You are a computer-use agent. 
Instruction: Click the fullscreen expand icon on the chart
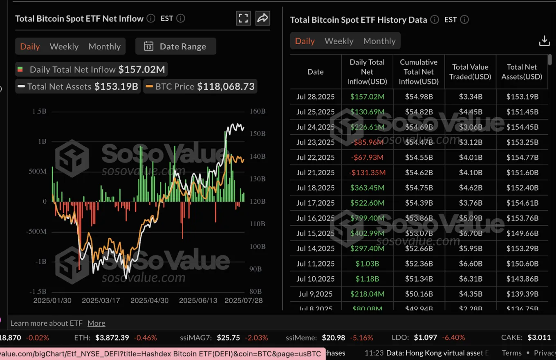(243, 18)
